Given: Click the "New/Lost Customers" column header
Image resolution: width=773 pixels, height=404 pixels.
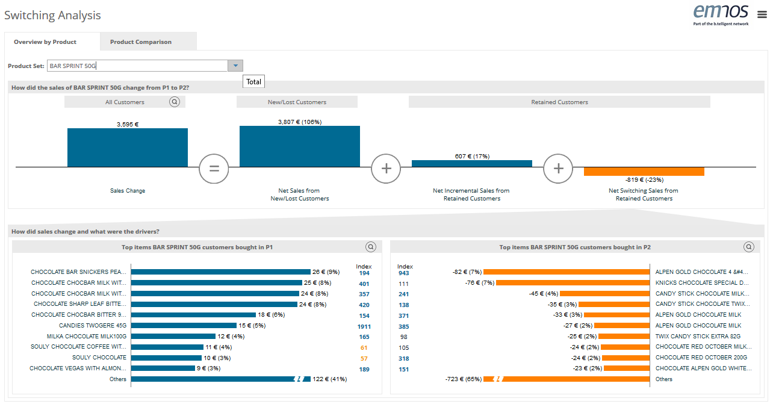Looking at the screenshot, I should (297, 102).
